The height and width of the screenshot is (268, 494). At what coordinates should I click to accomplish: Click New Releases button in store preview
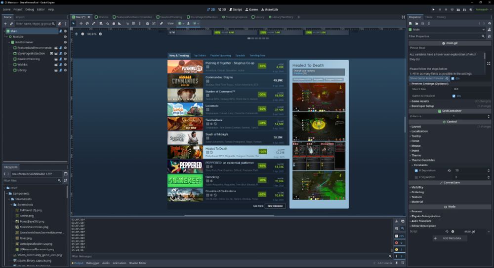tap(275, 206)
